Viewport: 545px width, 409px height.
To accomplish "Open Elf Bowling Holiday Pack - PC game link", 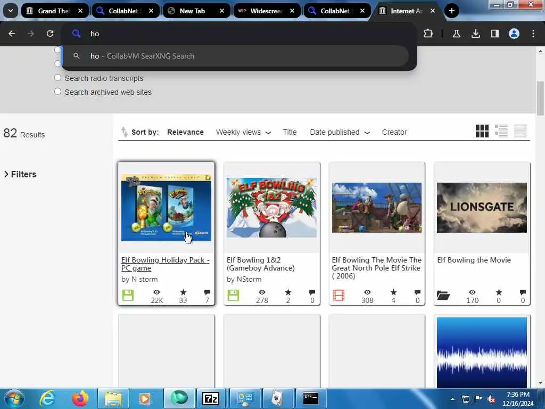I will 165,264.
